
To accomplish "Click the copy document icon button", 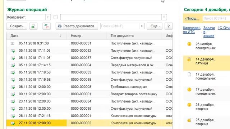I will 33,26.
